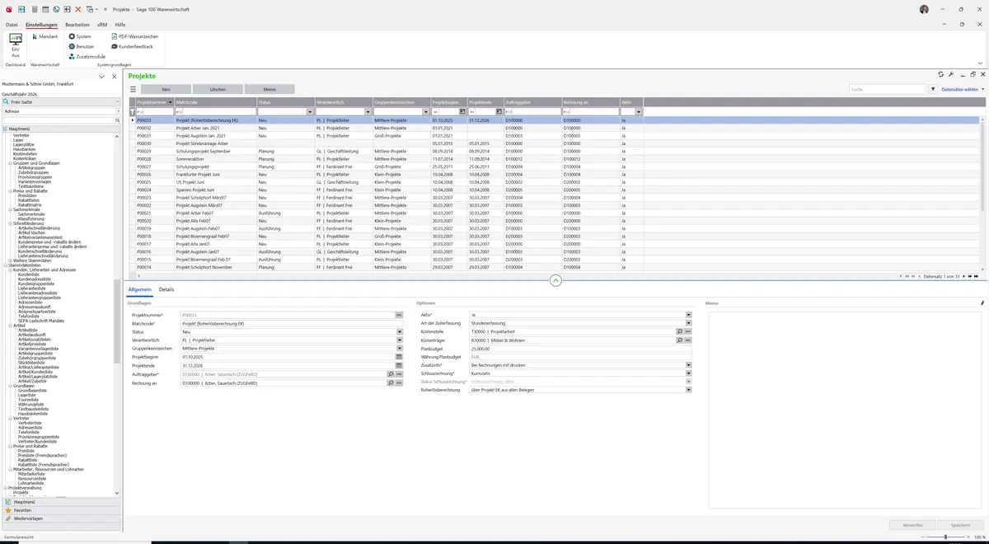Open the Verantwortlich dropdown in Grundlagen
The height and width of the screenshot is (544, 989).
(x=400, y=340)
